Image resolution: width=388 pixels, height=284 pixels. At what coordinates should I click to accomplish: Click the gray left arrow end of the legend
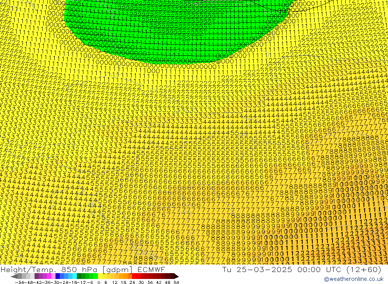click(14, 277)
